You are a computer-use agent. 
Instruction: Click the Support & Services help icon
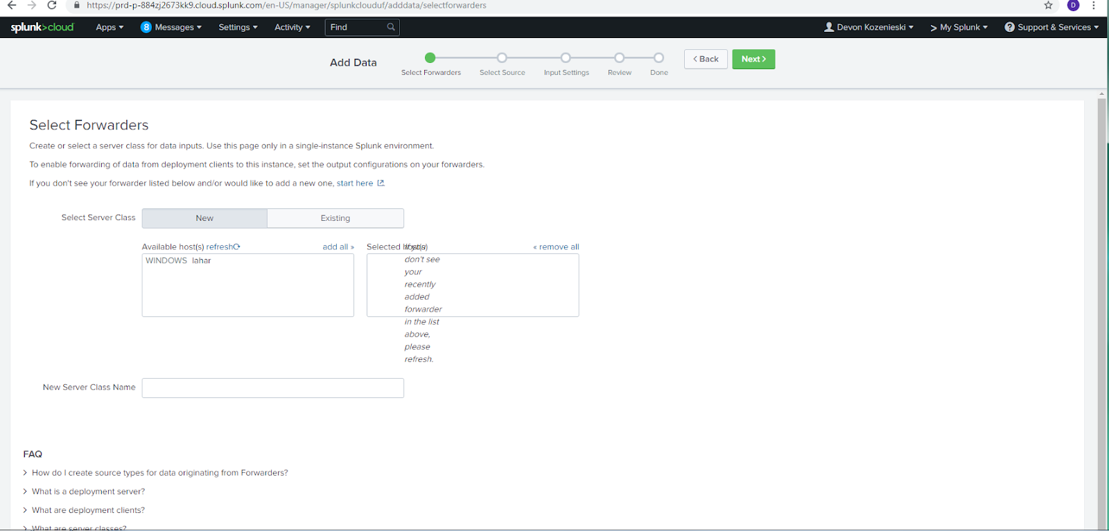tap(1010, 27)
